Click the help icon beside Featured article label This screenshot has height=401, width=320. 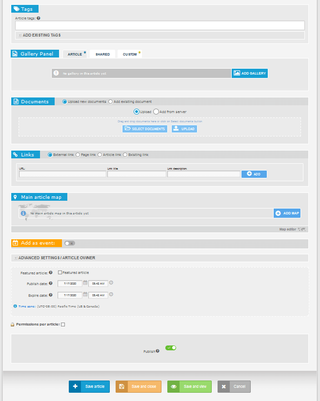click(x=51, y=273)
